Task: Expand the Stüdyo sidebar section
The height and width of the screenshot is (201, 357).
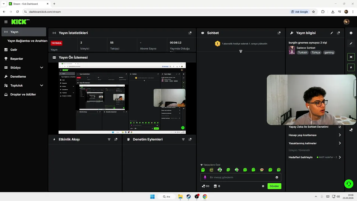Action: coord(42,68)
